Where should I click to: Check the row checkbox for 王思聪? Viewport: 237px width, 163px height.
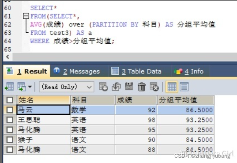(10, 120)
